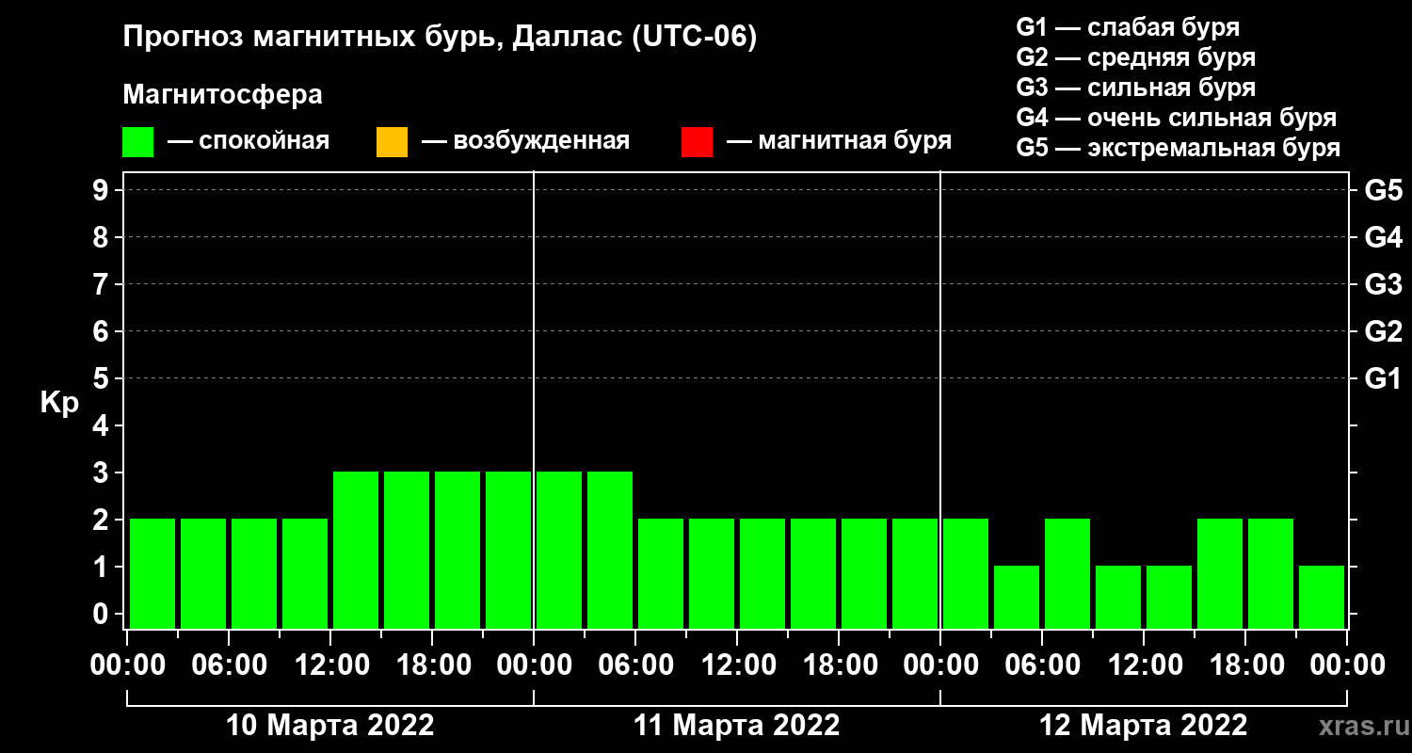Click the Kp 3 bar starting 12:00 on 10 Марта

356,550
